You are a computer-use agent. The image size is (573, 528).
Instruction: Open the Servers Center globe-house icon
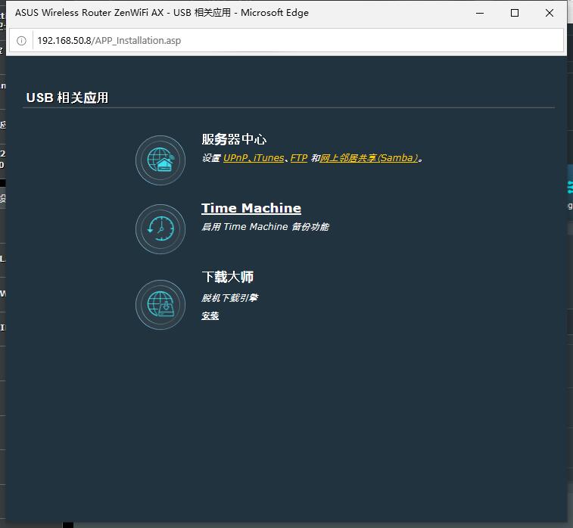click(160, 160)
